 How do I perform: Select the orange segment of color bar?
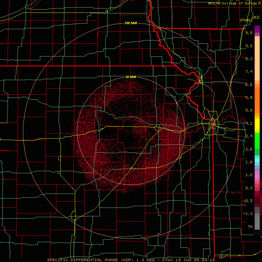pos(257,100)
